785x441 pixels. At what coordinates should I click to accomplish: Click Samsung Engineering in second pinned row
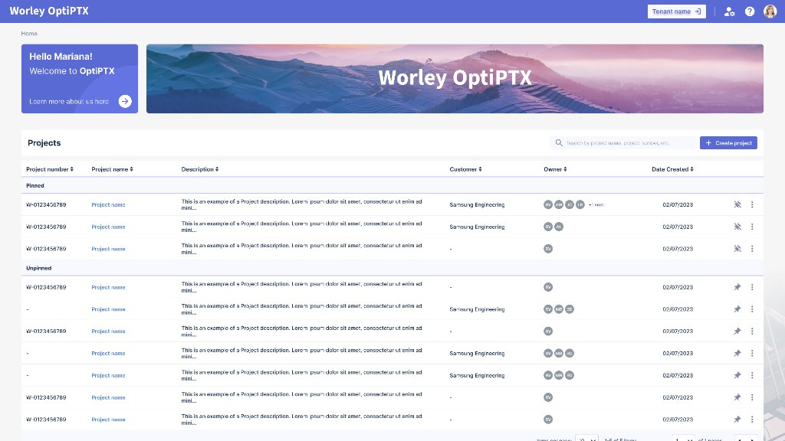(x=477, y=227)
